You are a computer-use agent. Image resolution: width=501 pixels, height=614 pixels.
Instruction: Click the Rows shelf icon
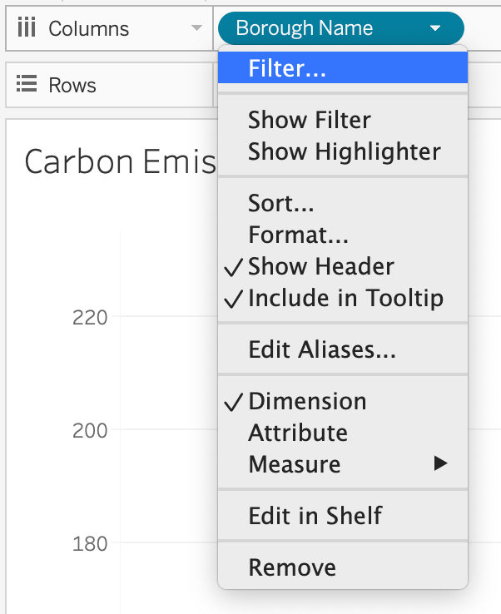pyautogui.click(x=27, y=85)
